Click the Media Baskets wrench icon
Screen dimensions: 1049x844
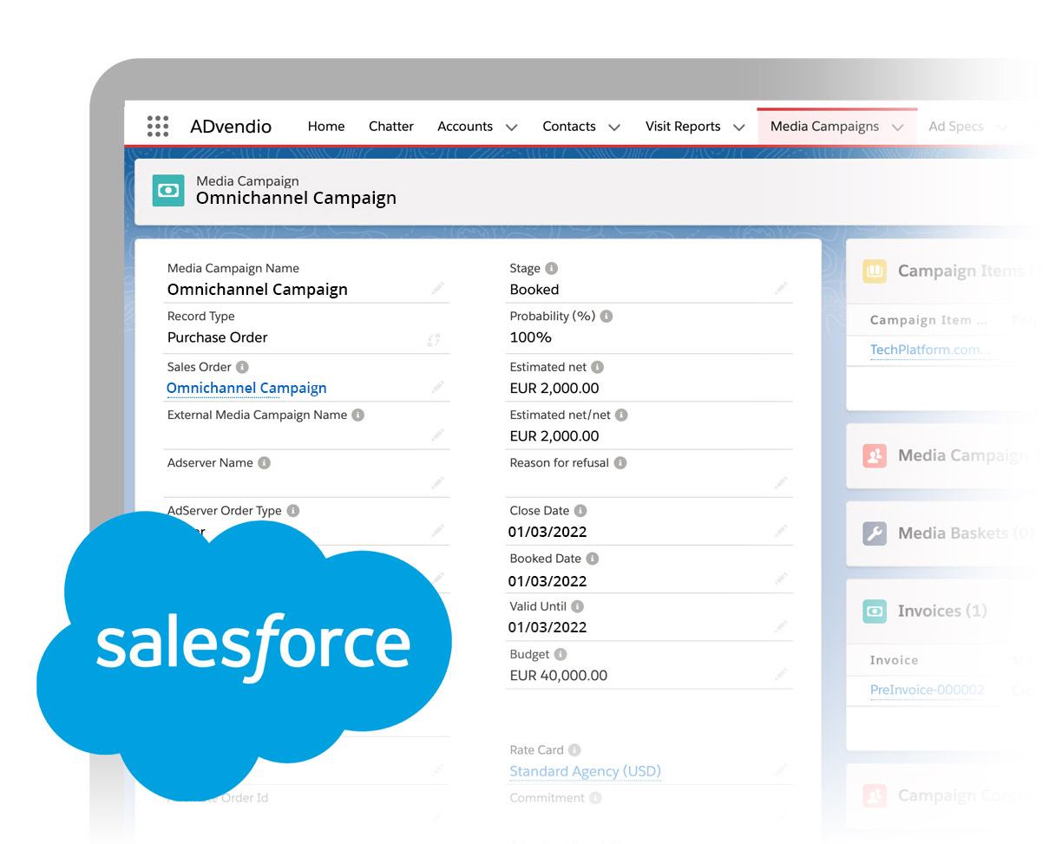tap(875, 533)
